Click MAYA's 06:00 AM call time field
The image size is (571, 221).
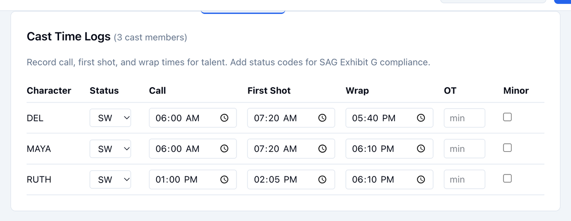193,149
